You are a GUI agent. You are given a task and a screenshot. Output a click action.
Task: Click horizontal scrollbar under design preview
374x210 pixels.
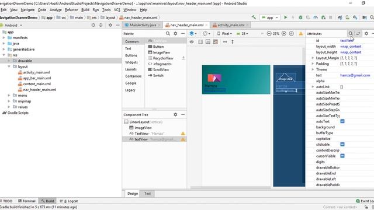[230, 187]
